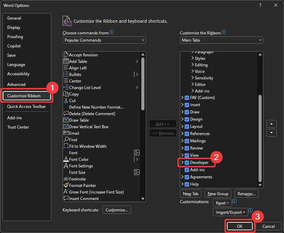This screenshot has height=233, width=284.
Task: Click the Fit to Window Width icon
Action: [x=66, y=146]
